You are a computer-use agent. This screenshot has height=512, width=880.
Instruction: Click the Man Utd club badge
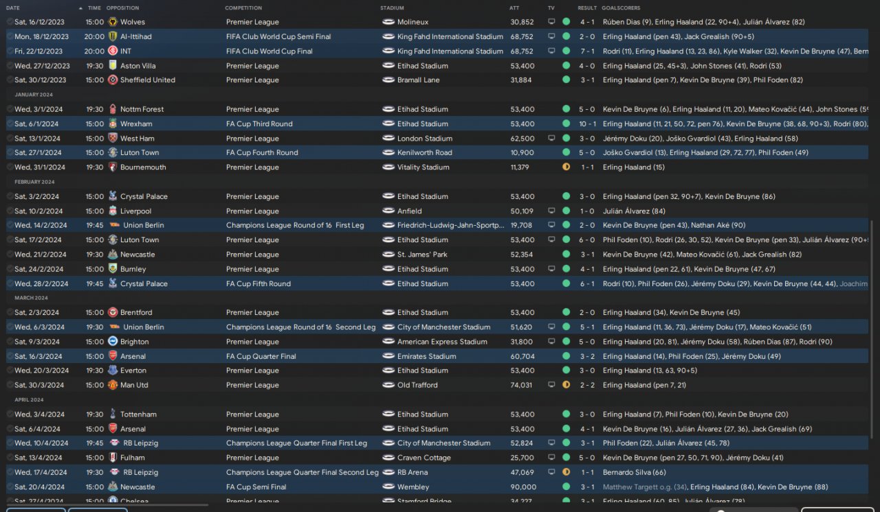pyautogui.click(x=113, y=385)
